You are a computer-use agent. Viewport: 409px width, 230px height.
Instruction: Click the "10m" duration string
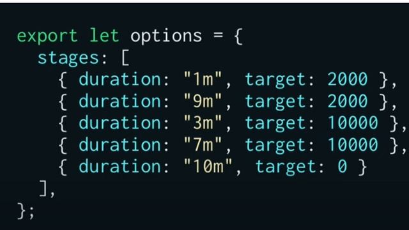click(208, 166)
